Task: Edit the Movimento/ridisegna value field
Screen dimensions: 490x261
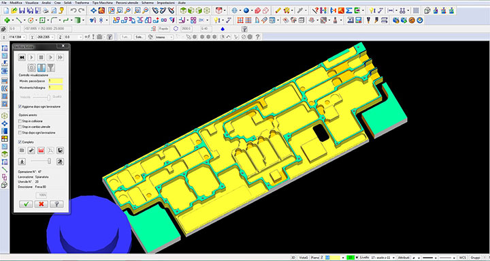Action: pyautogui.click(x=55, y=88)
